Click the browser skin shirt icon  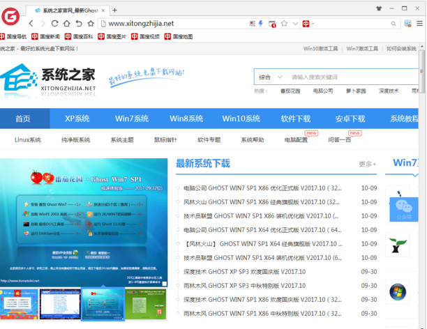pyautogui.click(x=379, y=8)
